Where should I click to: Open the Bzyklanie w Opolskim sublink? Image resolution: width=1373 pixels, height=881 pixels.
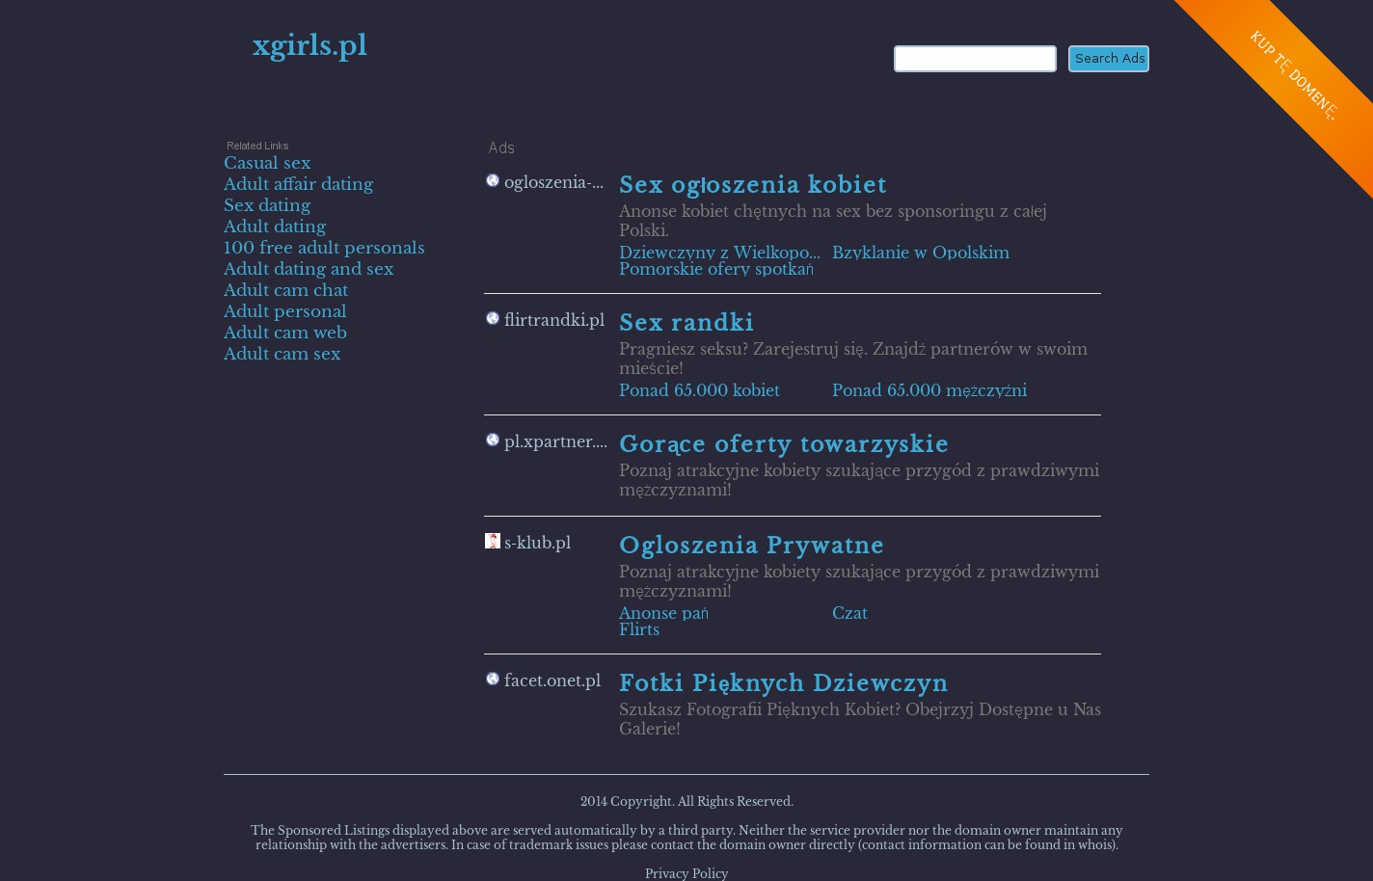921,253
